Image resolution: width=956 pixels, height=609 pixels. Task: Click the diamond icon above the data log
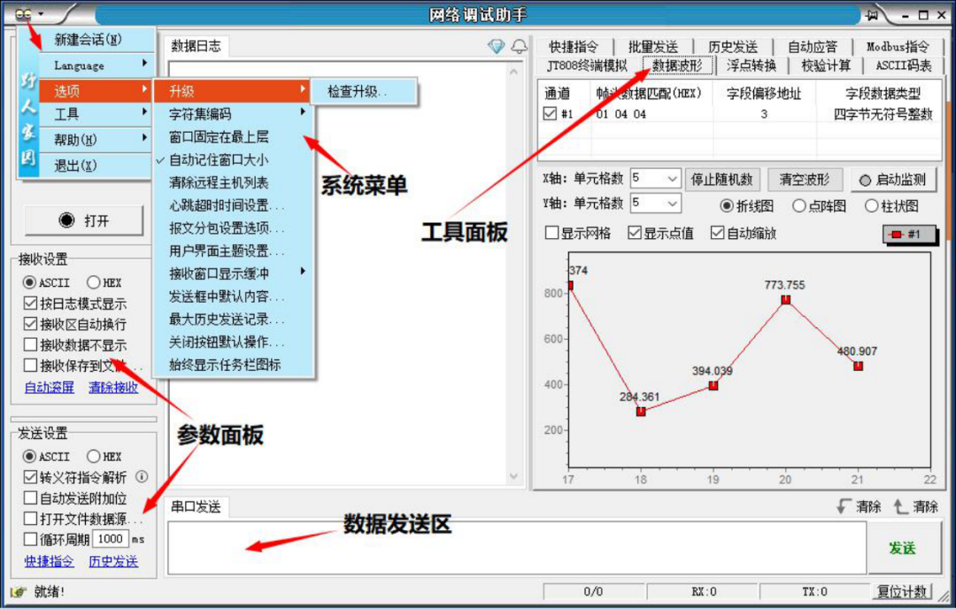[x=497, y=46]
